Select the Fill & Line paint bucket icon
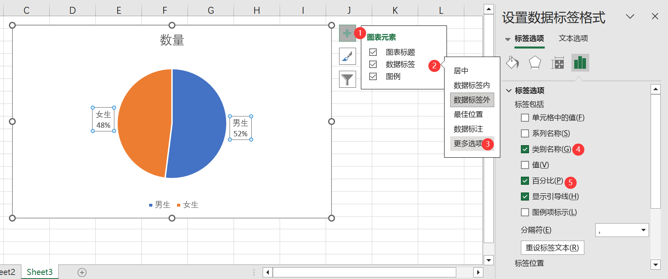Screen dimensions: 668x279 click(512, 63)
